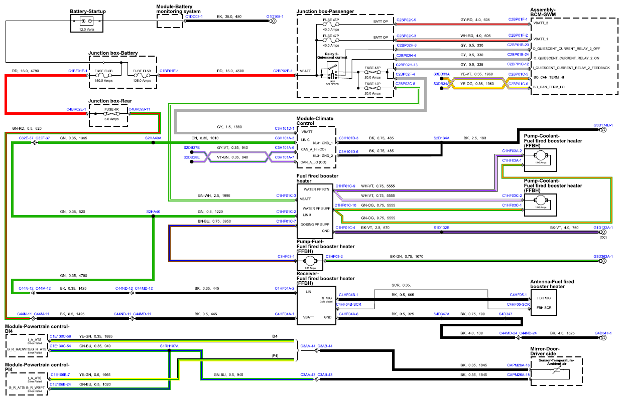Click the Junction box-Passenger title
Viewport: 623px width, 400px height.
[x=325, y=11]
